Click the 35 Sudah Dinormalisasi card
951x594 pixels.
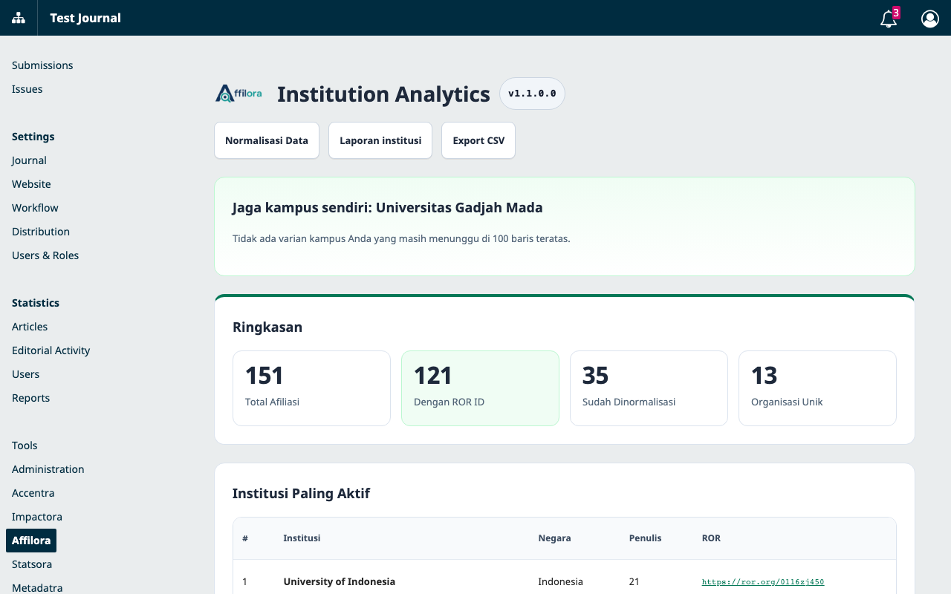pos(649,388)
